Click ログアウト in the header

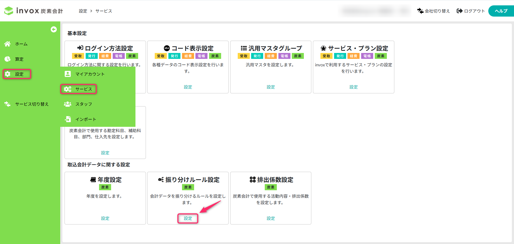(x=471, y=11)
